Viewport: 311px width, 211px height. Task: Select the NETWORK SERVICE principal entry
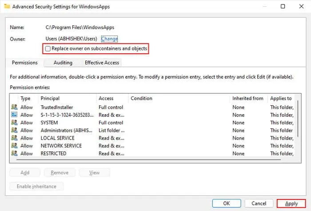coord(61,146)
